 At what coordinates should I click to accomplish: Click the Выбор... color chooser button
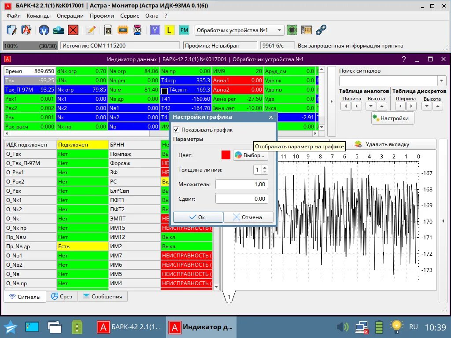[x=250, y=155]
